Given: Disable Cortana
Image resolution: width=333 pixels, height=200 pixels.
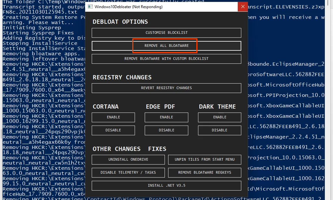Looking at the screenshot, I should tap(113, 130).
